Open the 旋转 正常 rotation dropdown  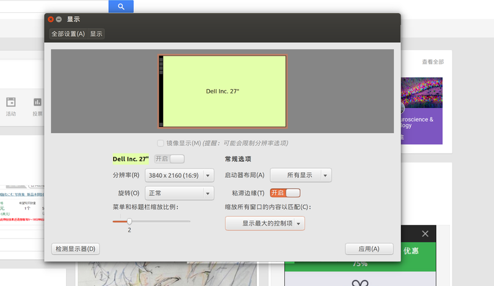(x=179, y=193)
